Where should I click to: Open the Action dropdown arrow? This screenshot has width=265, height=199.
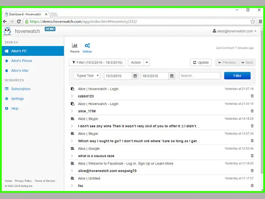click(147, 62)
